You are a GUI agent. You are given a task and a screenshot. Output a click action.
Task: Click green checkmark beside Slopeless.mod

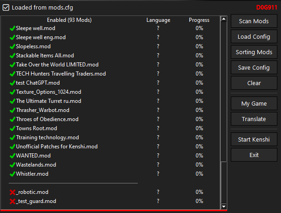(x=12, y=46)
